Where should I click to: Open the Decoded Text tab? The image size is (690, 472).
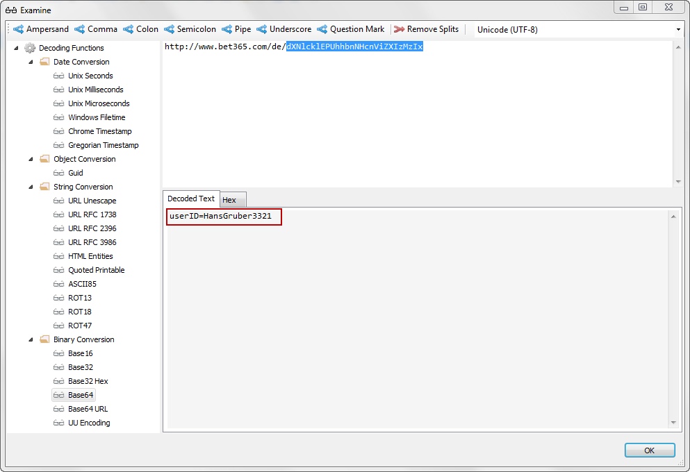click(x=191, y=199)
